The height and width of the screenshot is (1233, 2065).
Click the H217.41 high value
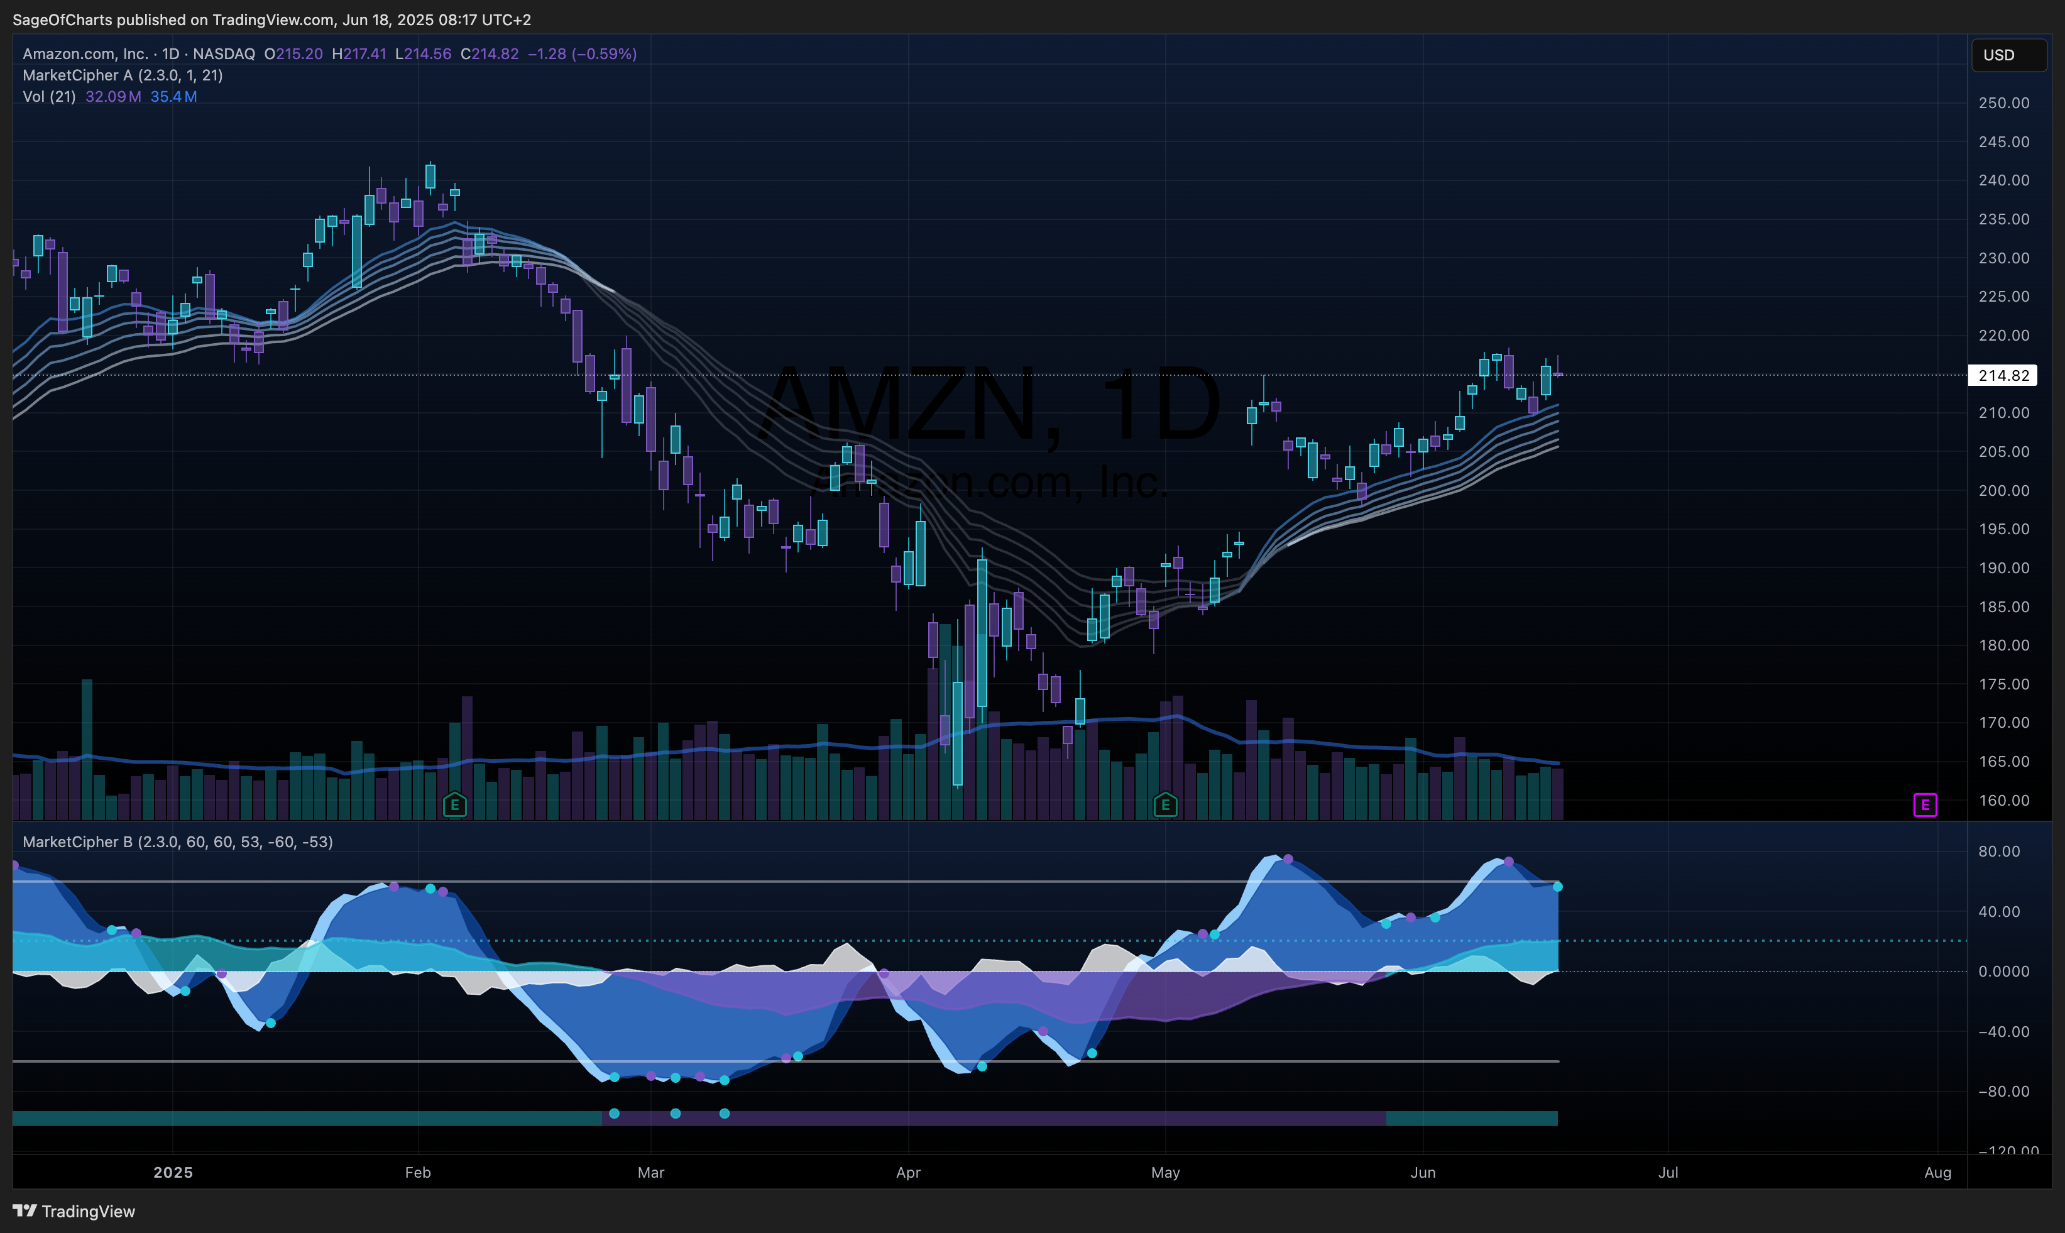tap(359, 53)
